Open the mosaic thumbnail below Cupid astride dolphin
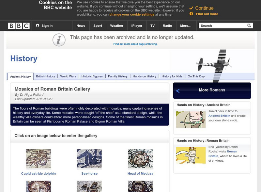 pyautogui.click(x=38, y=186)
